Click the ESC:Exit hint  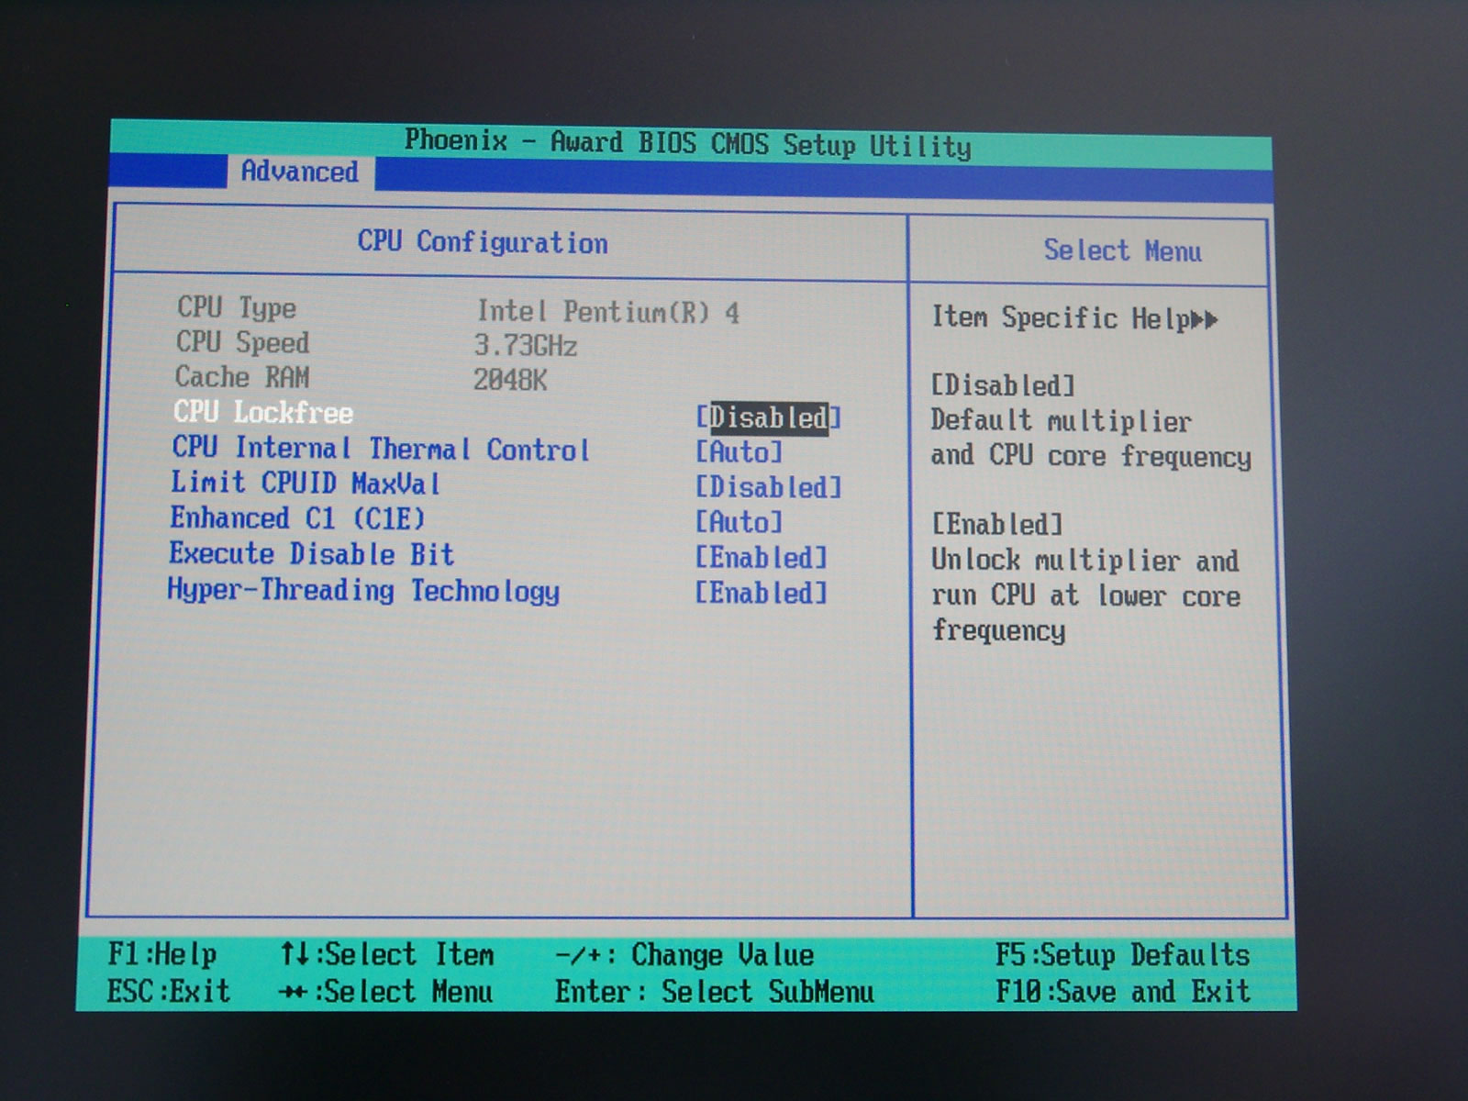[x=168, y=991]
